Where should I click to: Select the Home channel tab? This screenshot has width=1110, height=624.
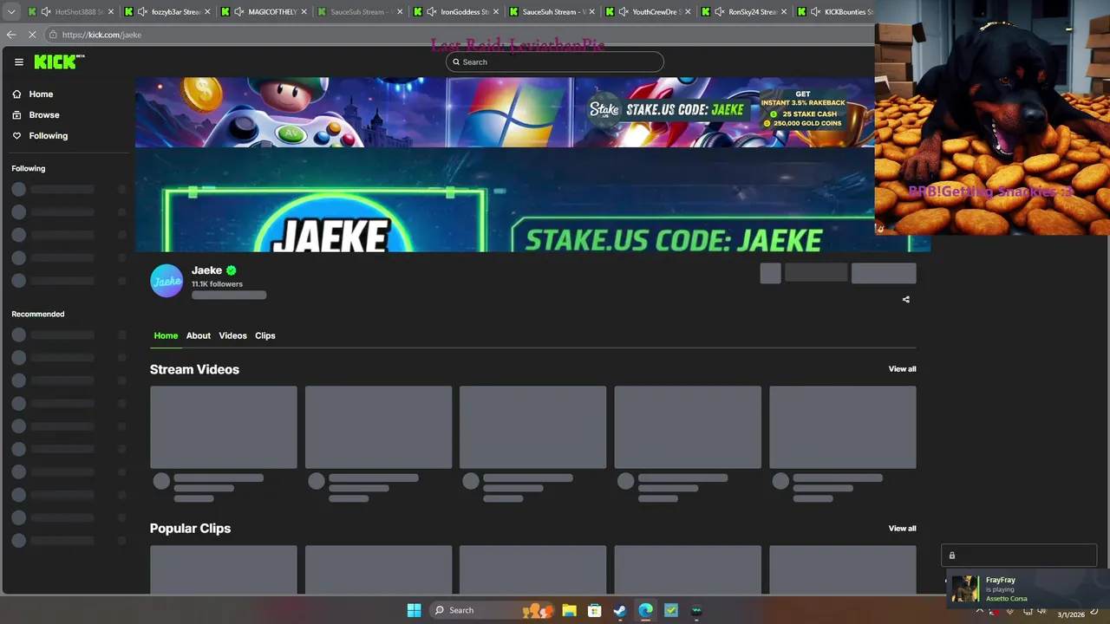166,335
